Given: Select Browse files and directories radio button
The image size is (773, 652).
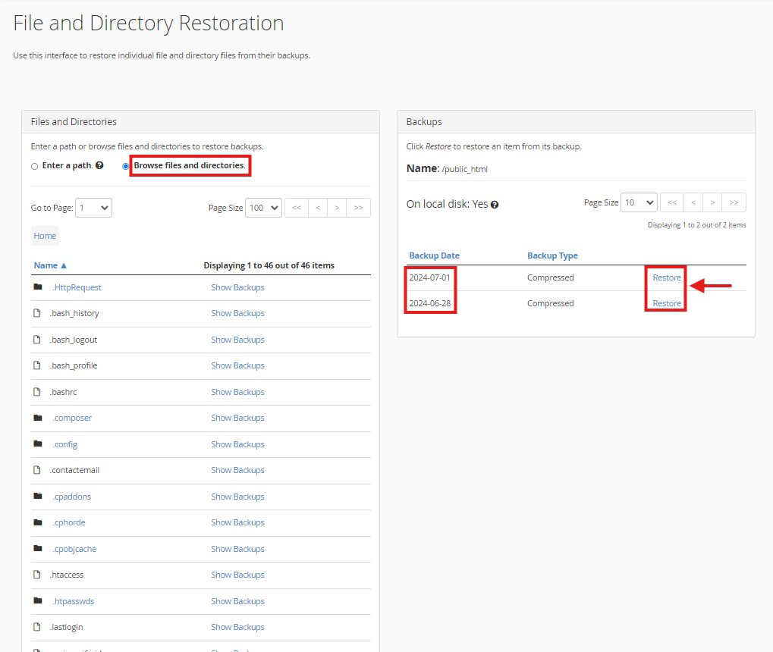Looking at the screenshot, I should (126, 166).
